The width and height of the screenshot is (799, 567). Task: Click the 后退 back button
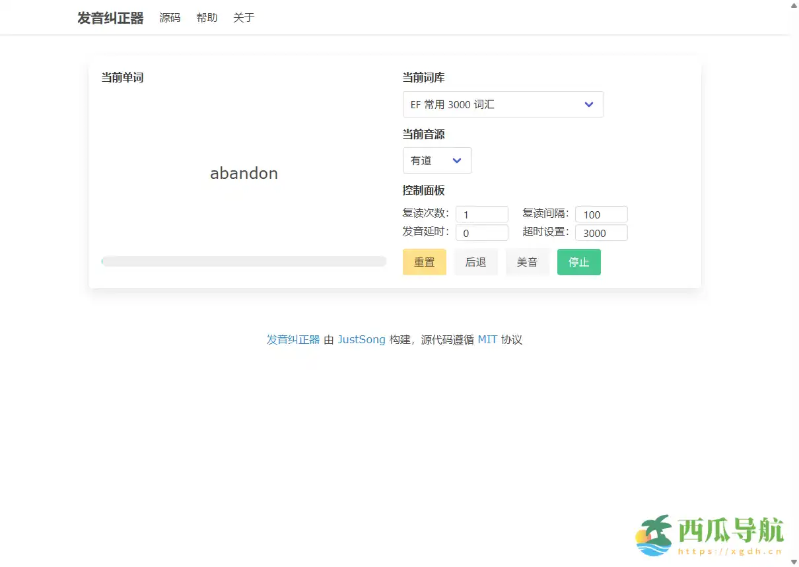click(x=475, y=261)
